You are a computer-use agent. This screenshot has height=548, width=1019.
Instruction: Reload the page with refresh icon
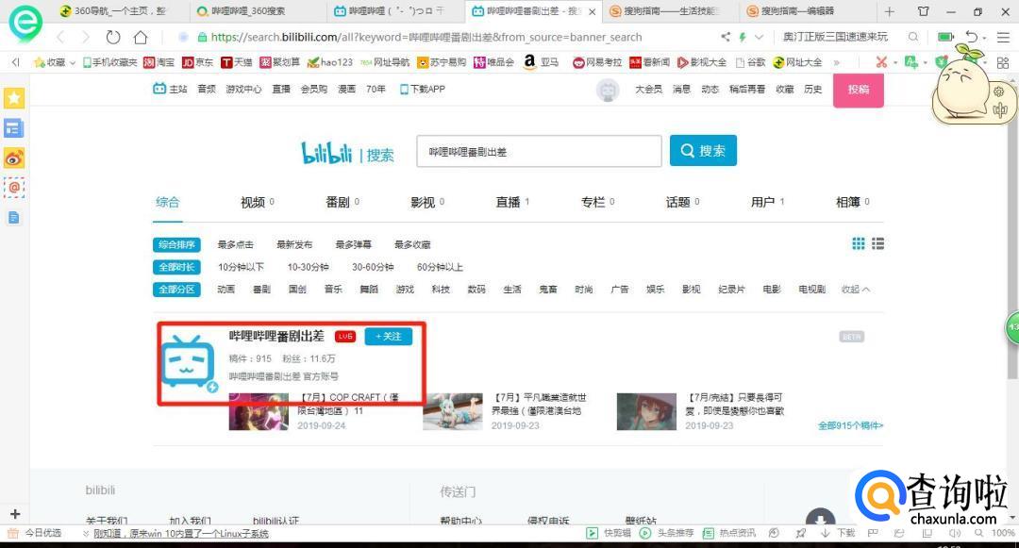pos(113,37)
